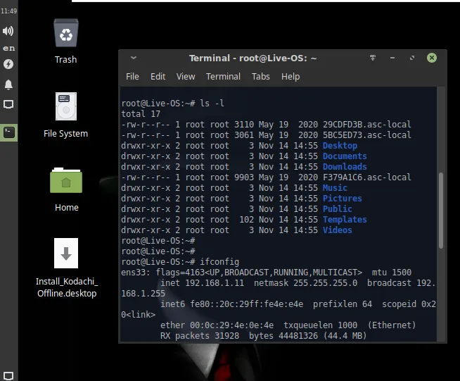This screenshot has width=460, height=381.
Task: Select the Terminal taskbar button in panel
Action: [8, 131]
